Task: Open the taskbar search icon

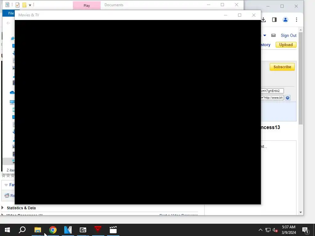Action: click(x=22, y=230)
